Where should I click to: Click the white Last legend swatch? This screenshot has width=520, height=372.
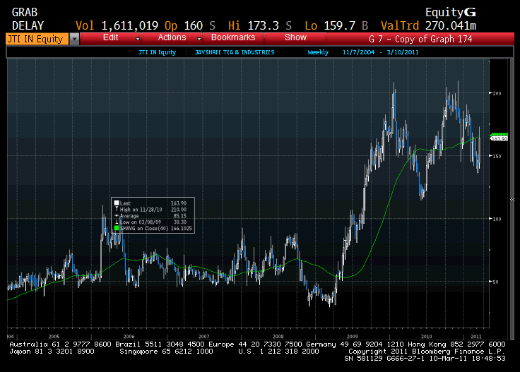coord(117,203)
